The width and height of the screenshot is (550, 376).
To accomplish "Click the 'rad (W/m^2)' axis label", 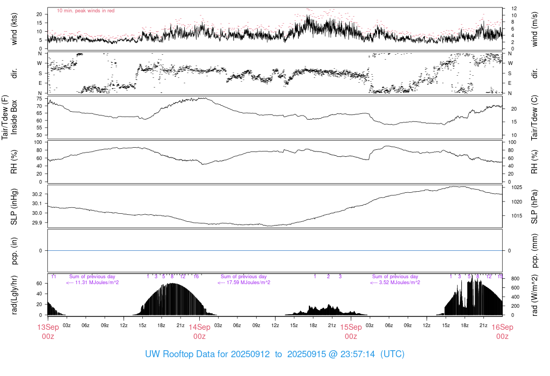I will [x=534, y=295].
